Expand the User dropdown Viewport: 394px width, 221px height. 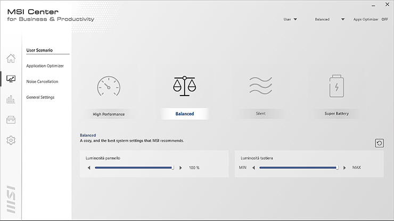[x=290, y=19]
